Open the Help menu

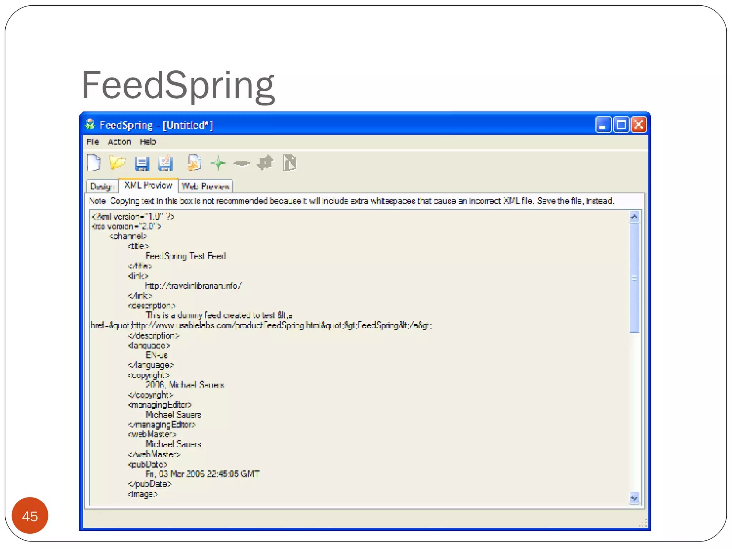click(x=148, y=142)
